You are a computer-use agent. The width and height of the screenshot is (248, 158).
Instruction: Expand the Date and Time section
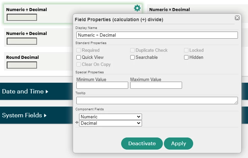point(25,91)
